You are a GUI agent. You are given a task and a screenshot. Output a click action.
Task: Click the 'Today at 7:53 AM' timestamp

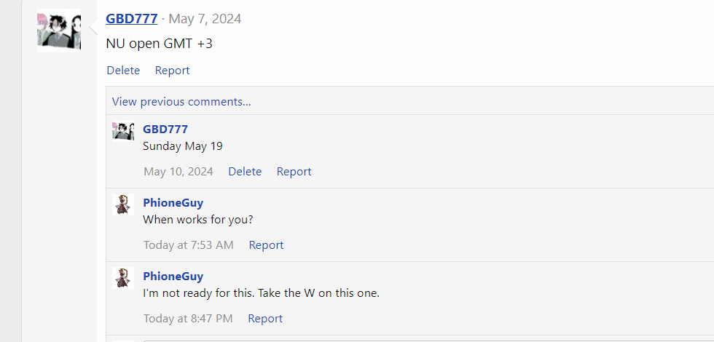point(188,245)
